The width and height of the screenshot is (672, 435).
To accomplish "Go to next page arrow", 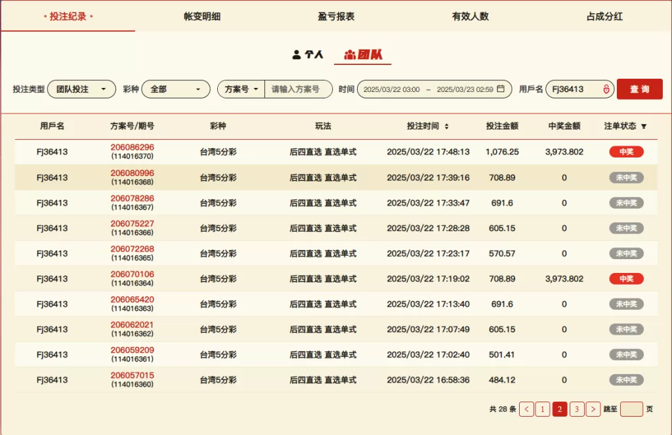I will (x=593, y=409).
